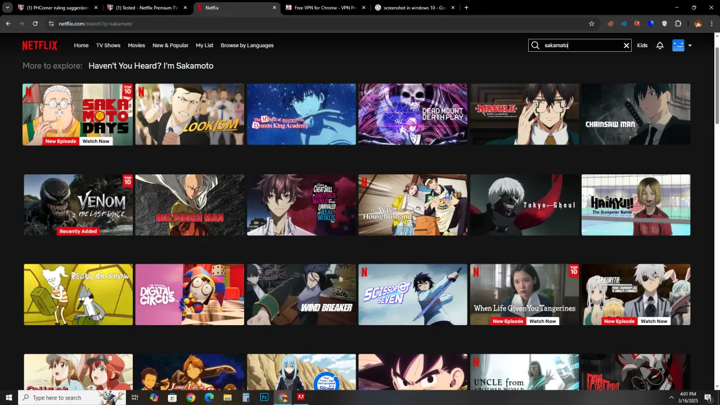The image size is (720, 405).
Task: Click the search magnifier icon in Netflix
Action: (535, 46)
